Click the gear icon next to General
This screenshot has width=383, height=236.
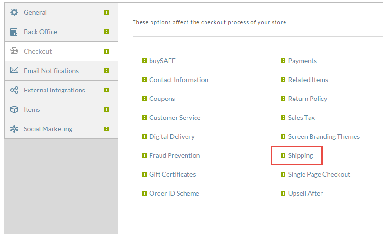point(14,12)
